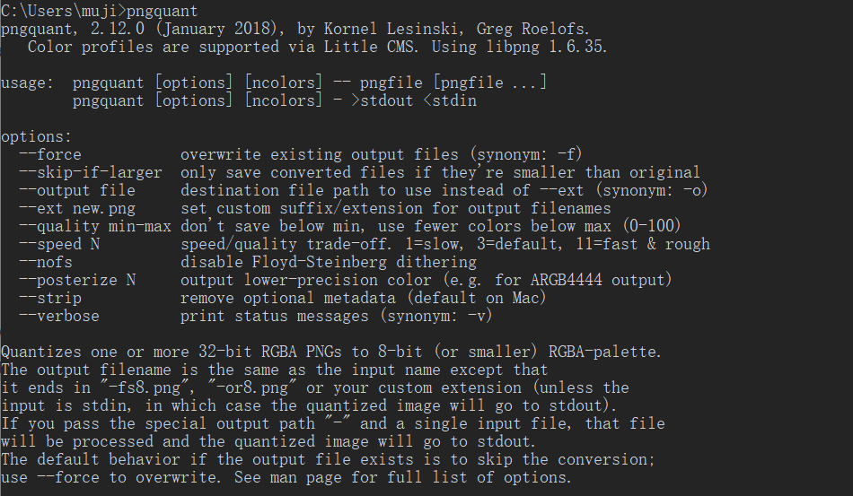Viewport: 853px width, 496px height.
Task: Click the --output file option
Action: [76, 191]
